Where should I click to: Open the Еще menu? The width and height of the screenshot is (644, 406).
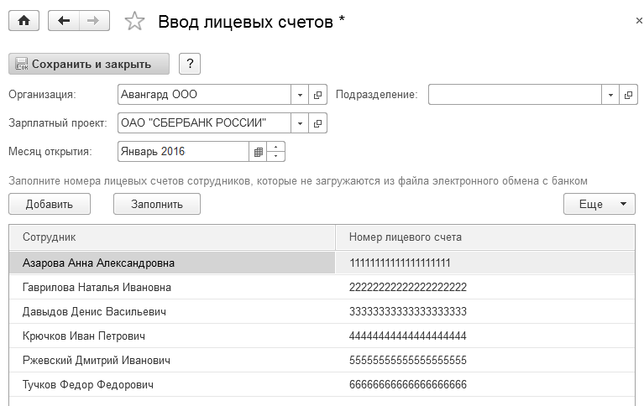[599, 204]
